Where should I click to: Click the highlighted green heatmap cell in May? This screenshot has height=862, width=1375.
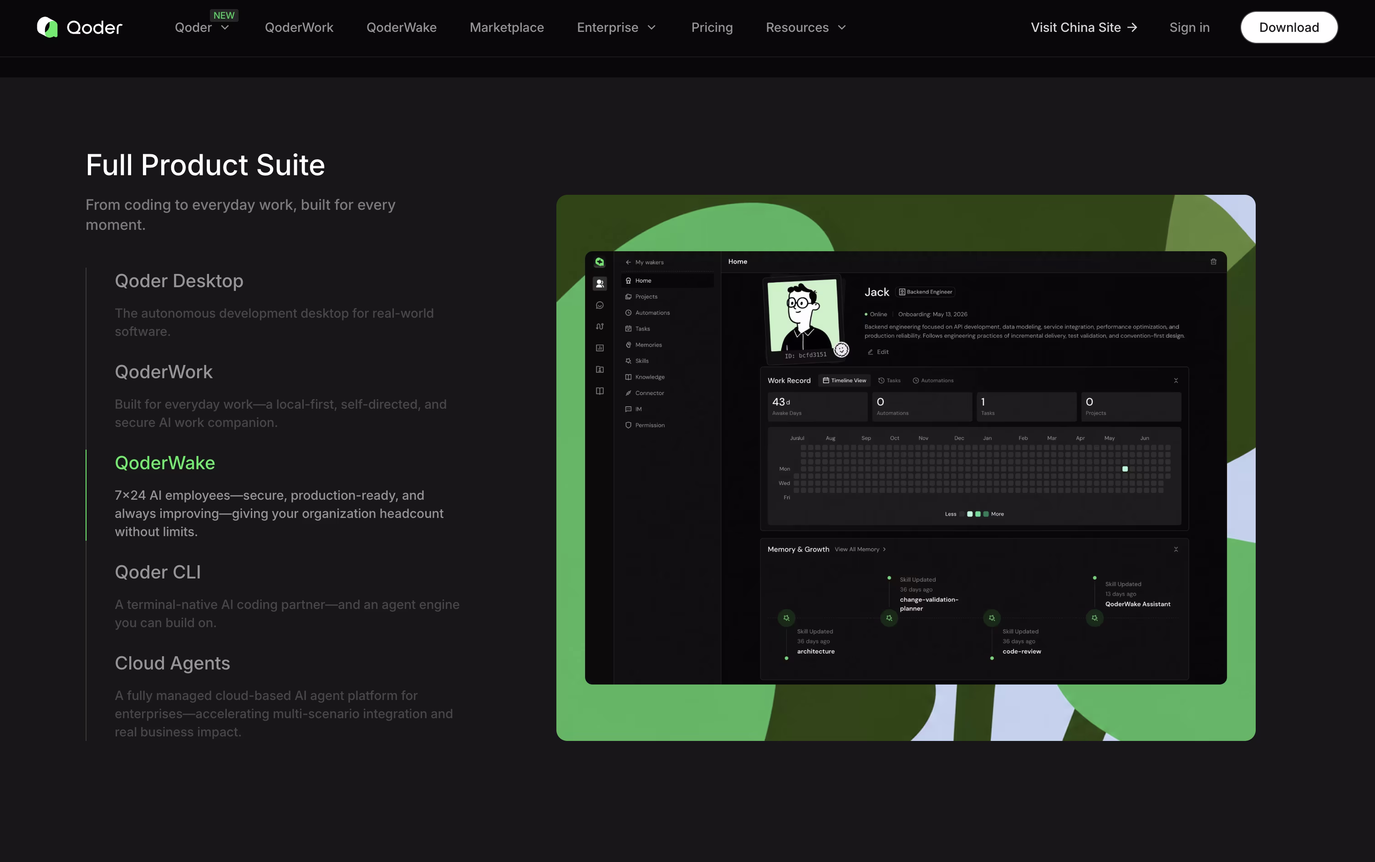pyautogui.click(x=1125, y=469)
